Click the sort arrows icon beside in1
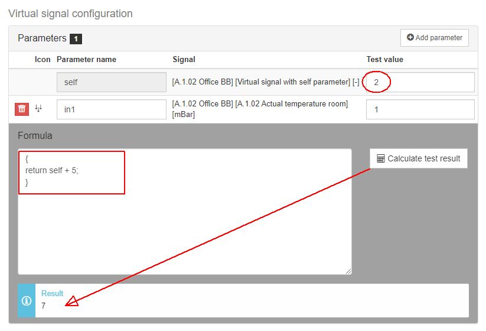Image resolution: width=486 pixels, height=331 pixels. click(x=38, y=108)
